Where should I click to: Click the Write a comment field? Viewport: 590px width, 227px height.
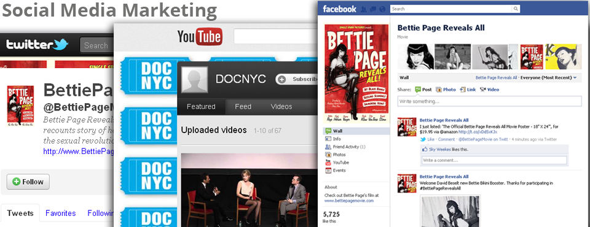point(494,161)
